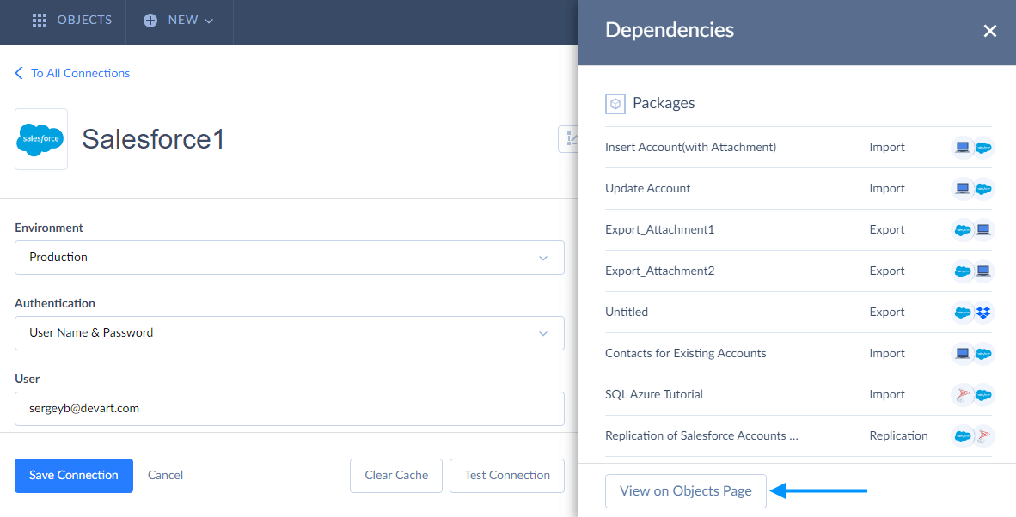Viewport: 1016px width, 517px height.
Task: Click Cancel link
Action: pos(165,475)
